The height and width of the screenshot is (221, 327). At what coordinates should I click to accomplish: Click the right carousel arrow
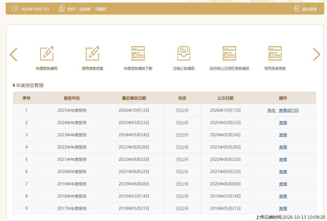316,54
